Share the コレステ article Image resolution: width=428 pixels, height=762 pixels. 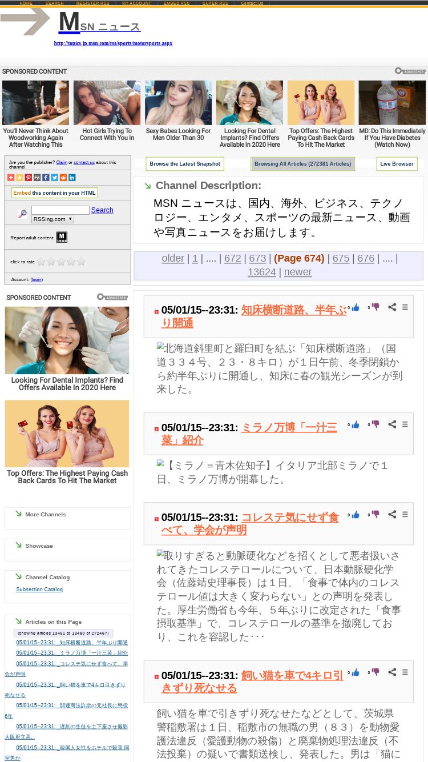pos(392,515)
